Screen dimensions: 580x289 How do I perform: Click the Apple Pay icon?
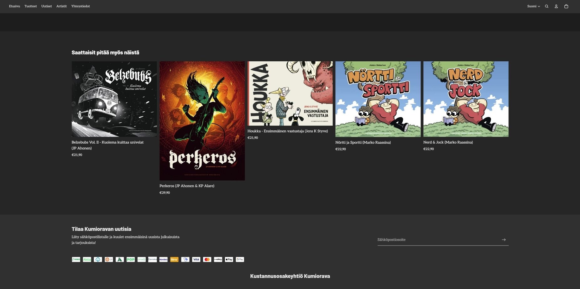229,259
